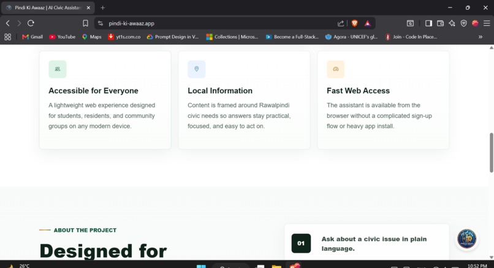Viewport: 494px width, 268px height.
Task: Click the 'A lightweight web experience' description
Action: click(102, 116)
